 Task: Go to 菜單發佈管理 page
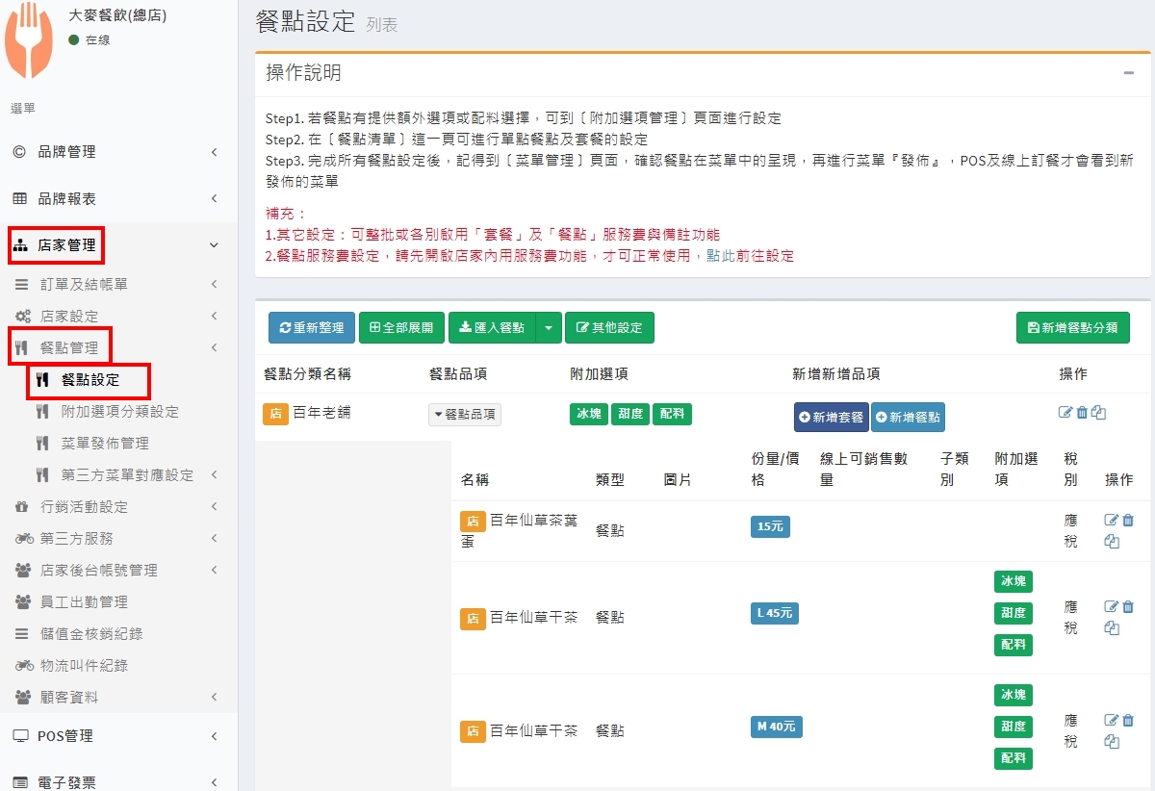tap(105, 444)
